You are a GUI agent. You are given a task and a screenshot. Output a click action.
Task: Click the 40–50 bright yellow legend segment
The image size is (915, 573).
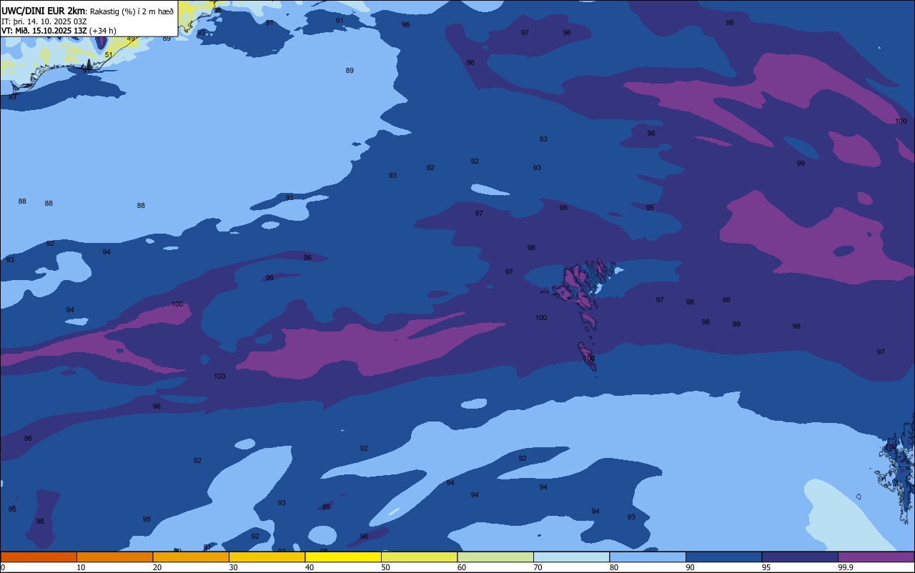(343, 557)
